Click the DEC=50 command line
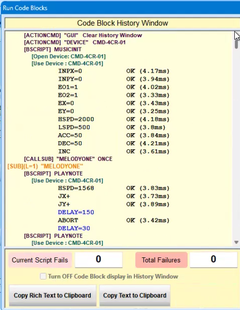The image size is (240, 310). point(114,144)
